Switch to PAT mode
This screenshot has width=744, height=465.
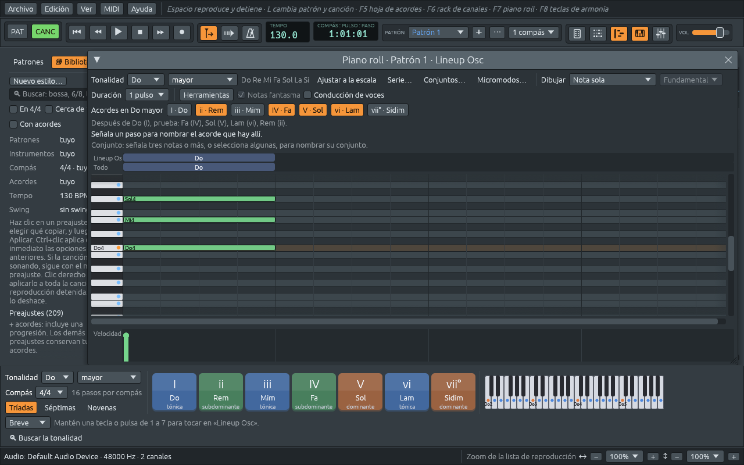[x=17, y=32]
